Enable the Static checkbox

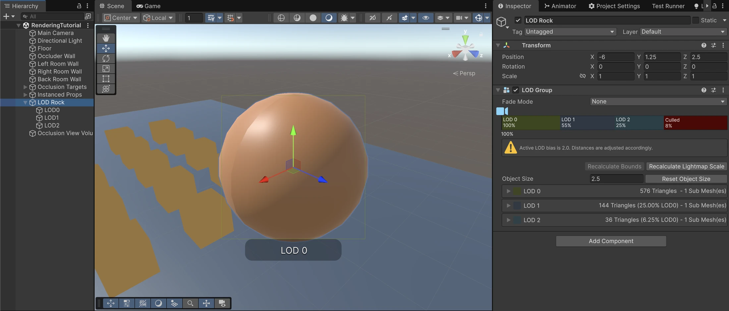(x=696, y=20)
